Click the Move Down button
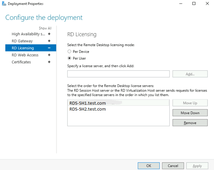214x170 pixels. 190,113
